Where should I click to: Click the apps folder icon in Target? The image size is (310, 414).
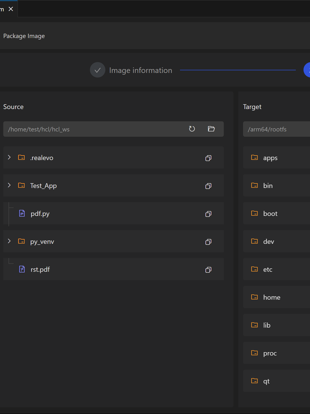pos(254,157)
